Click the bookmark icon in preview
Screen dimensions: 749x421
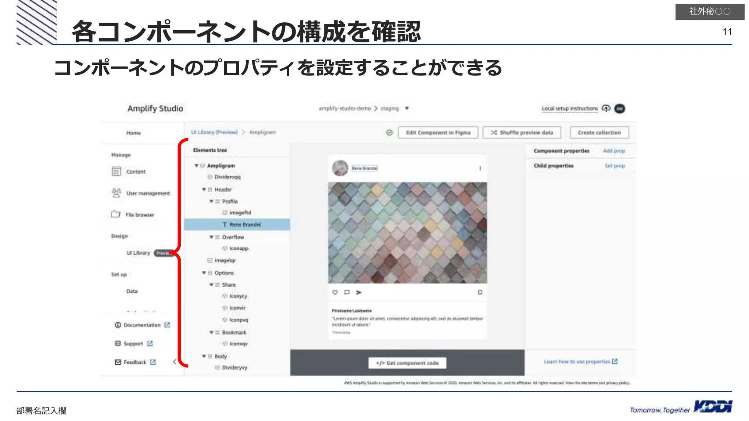(480, 292)
